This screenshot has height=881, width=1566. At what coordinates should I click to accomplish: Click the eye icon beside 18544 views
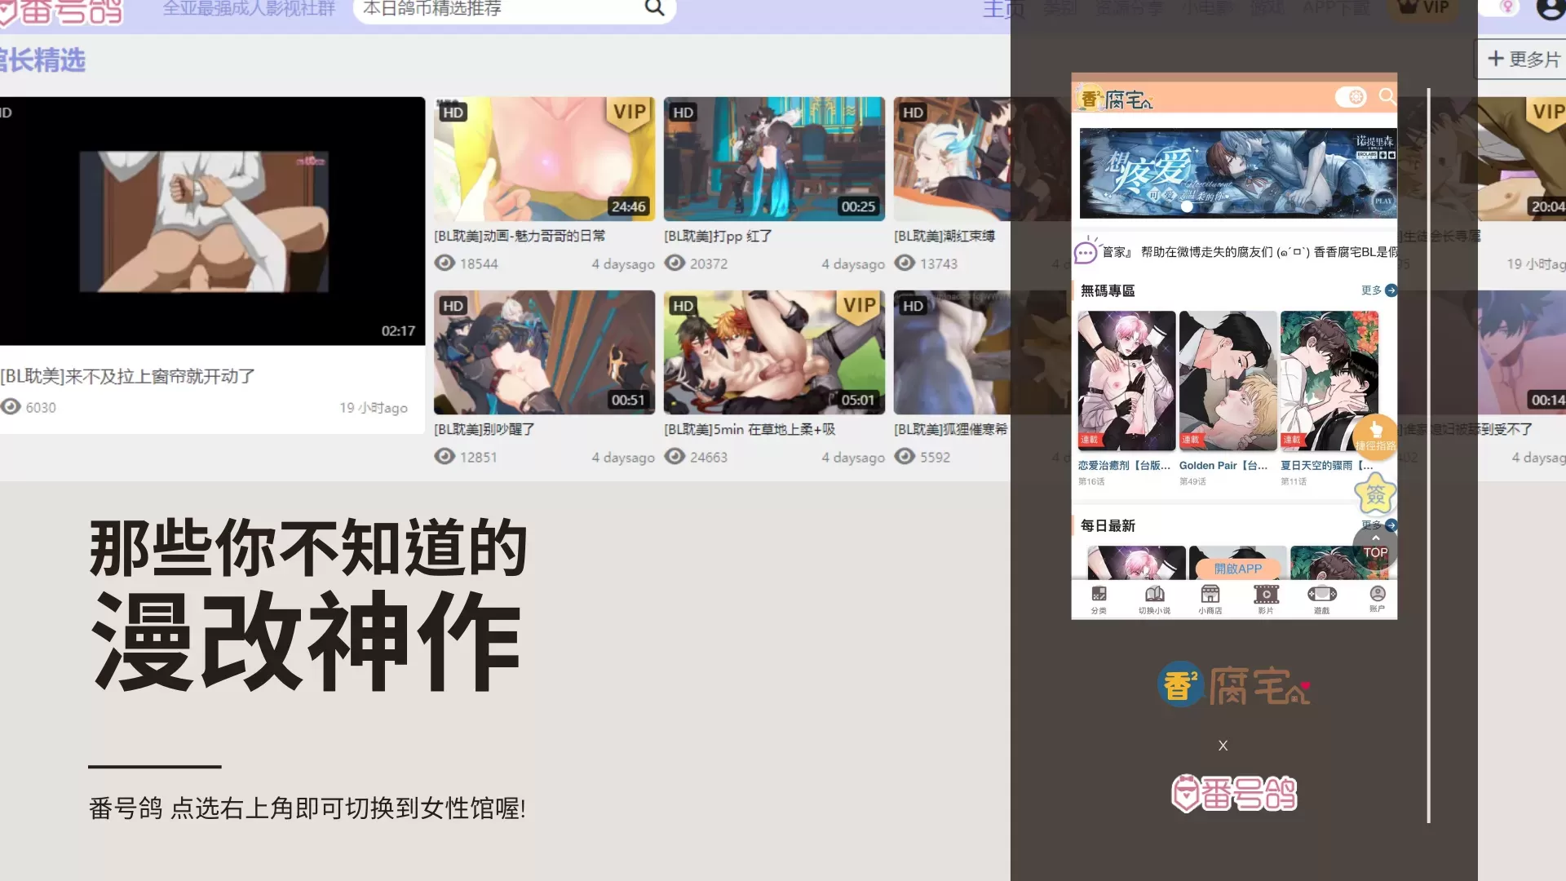point(445,263)
